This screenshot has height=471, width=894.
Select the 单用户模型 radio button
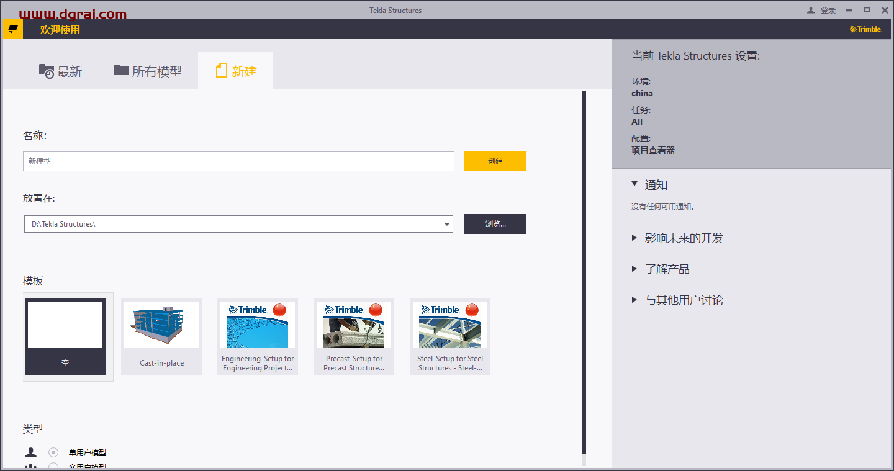click(x=53, y=452)
